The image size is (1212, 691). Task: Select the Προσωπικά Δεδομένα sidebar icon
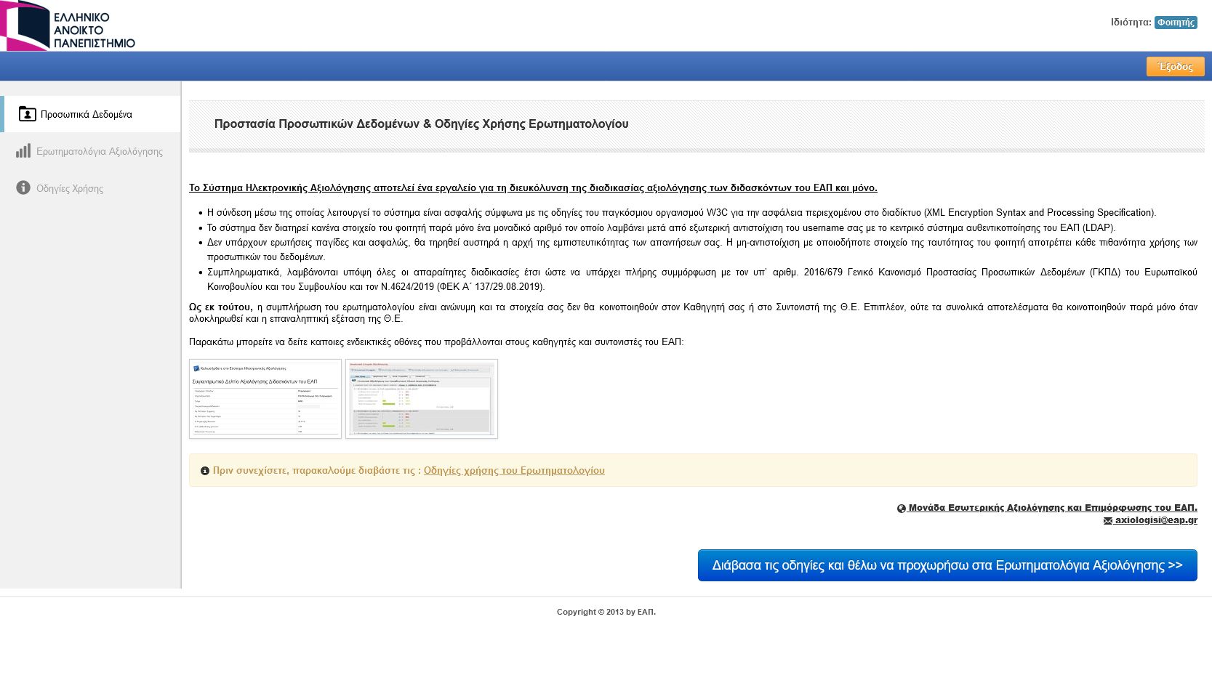tap(27, 113)
